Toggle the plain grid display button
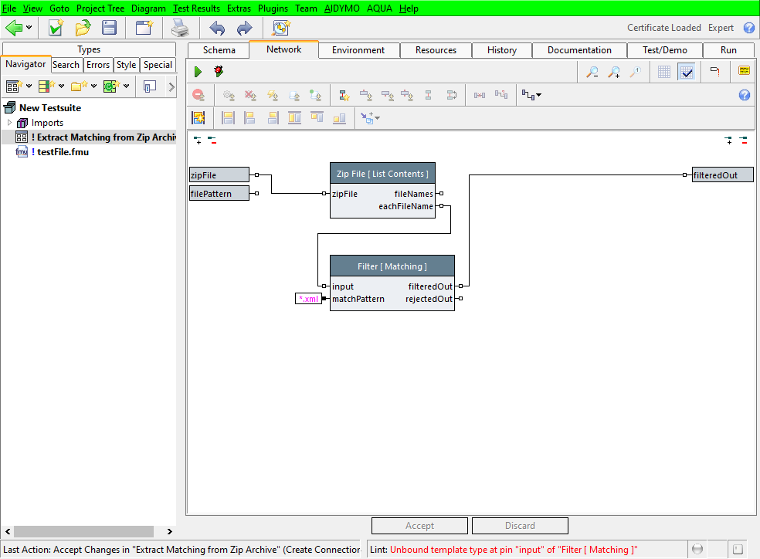Image resolution: width=760 pixels, height=559 pixels. point(664,72)
